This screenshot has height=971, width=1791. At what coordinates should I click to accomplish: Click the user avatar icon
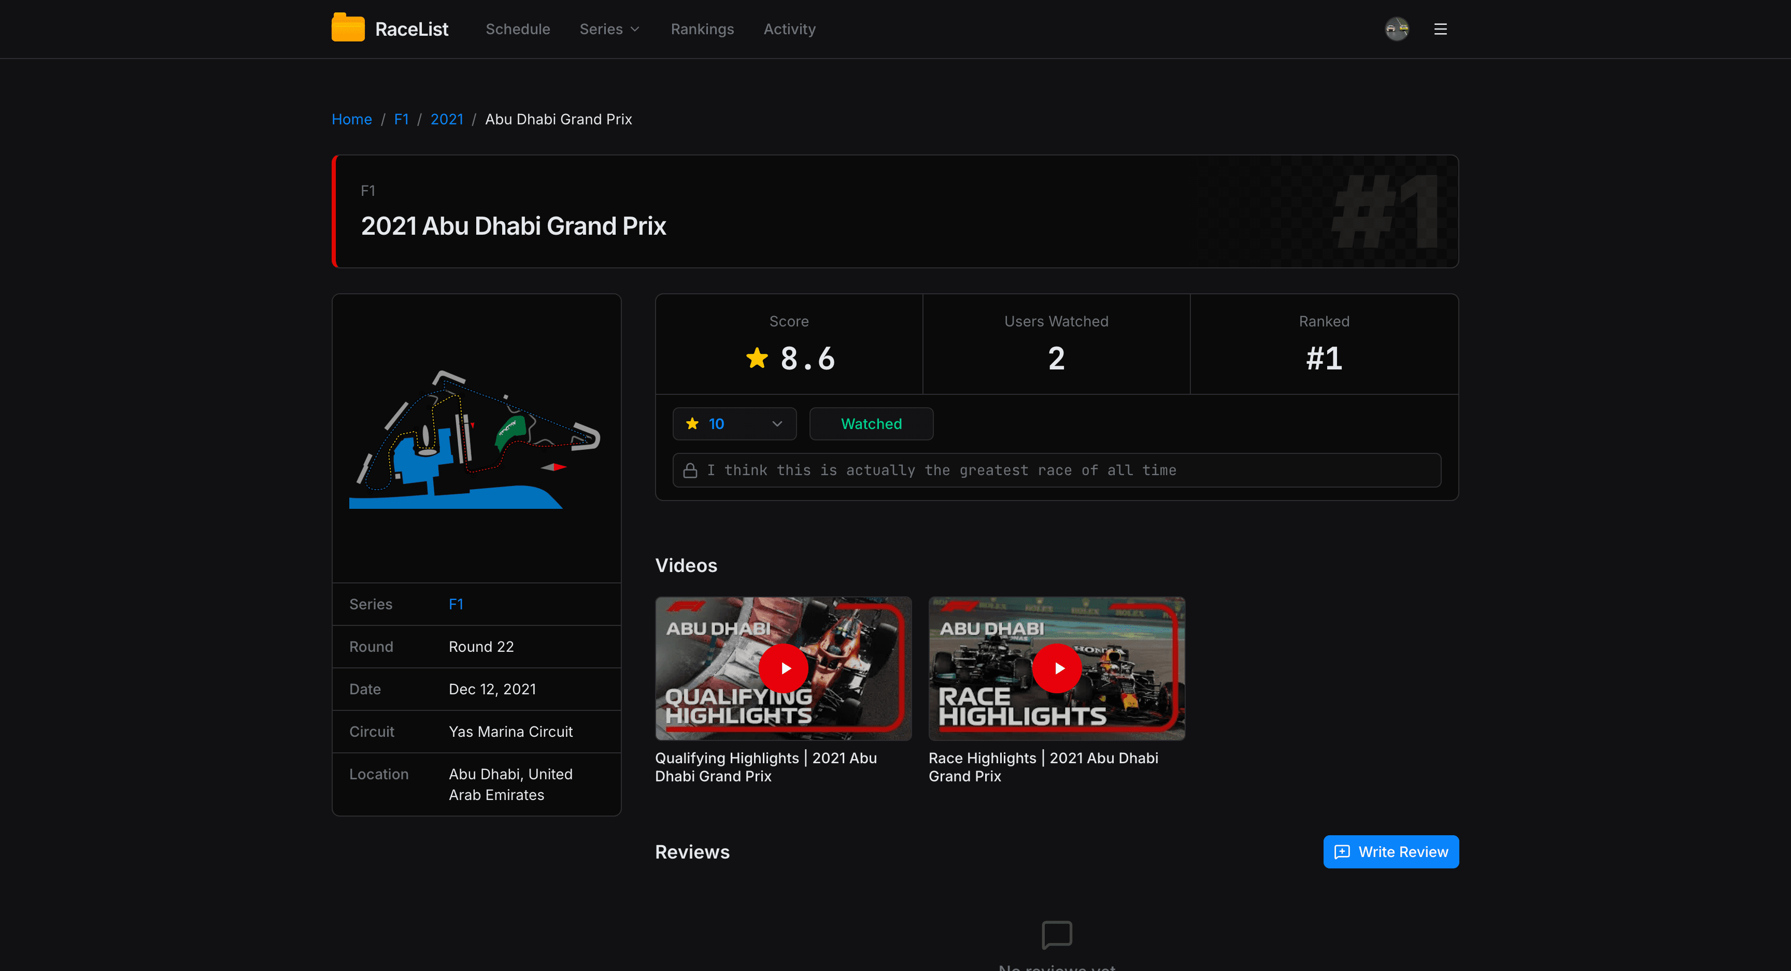tap(1397, 28)
